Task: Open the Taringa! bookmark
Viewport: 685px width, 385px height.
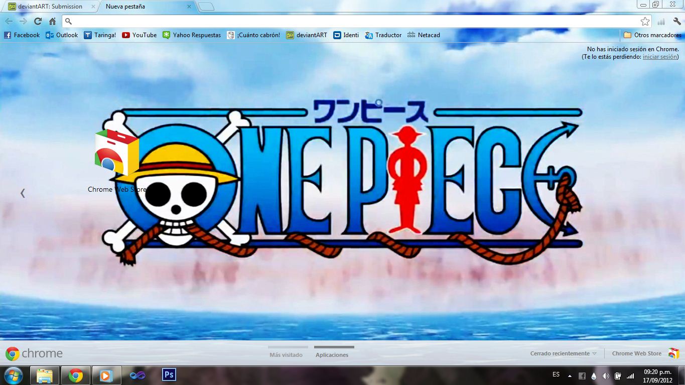Action: coord(100,35)
